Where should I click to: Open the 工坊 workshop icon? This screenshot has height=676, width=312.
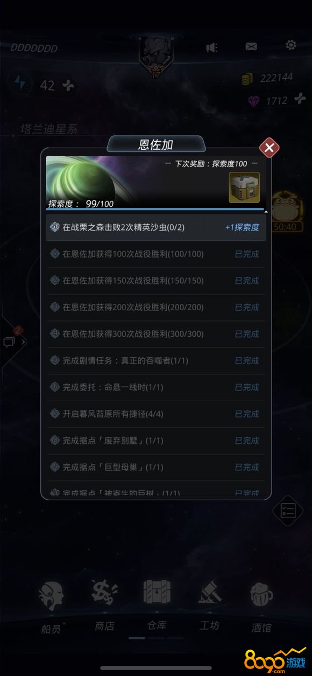pos(210,606)
